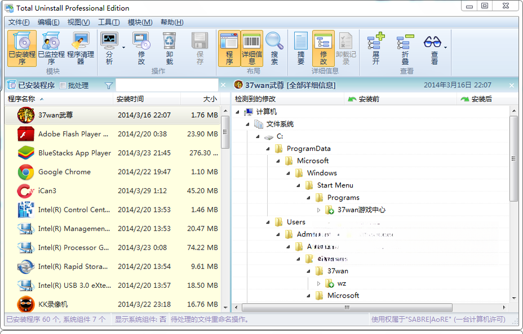Select the Google Chrome entry
The height and width of the screenshot is (334, 523).
[113, 172]
